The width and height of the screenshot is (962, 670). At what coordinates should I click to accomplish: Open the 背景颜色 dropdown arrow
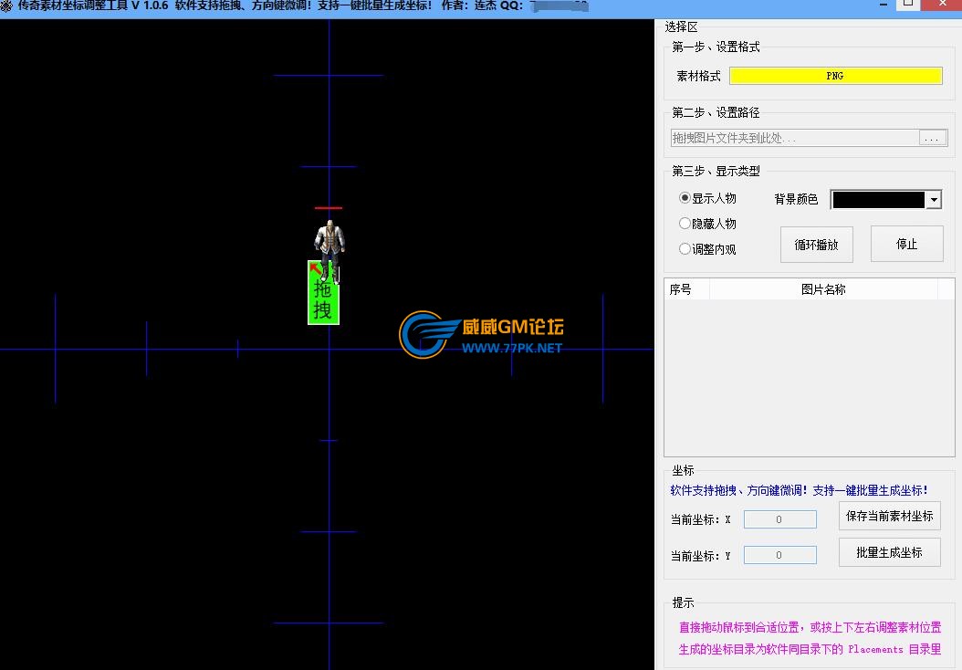tap(933, 199)
